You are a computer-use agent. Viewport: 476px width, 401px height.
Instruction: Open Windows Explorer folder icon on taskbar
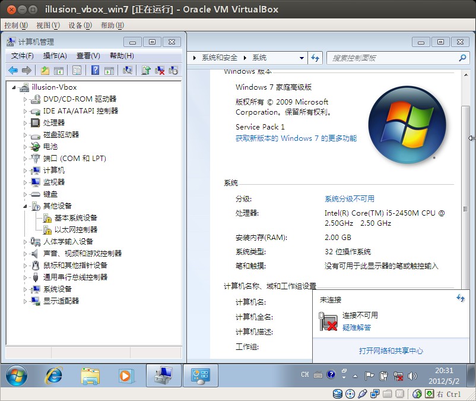(x=90, y=376)
